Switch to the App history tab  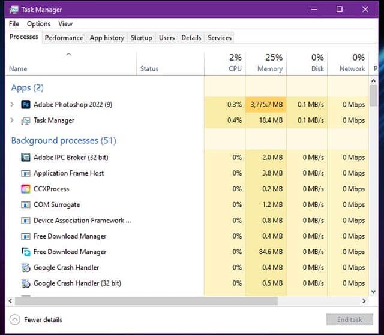point(107,38)
